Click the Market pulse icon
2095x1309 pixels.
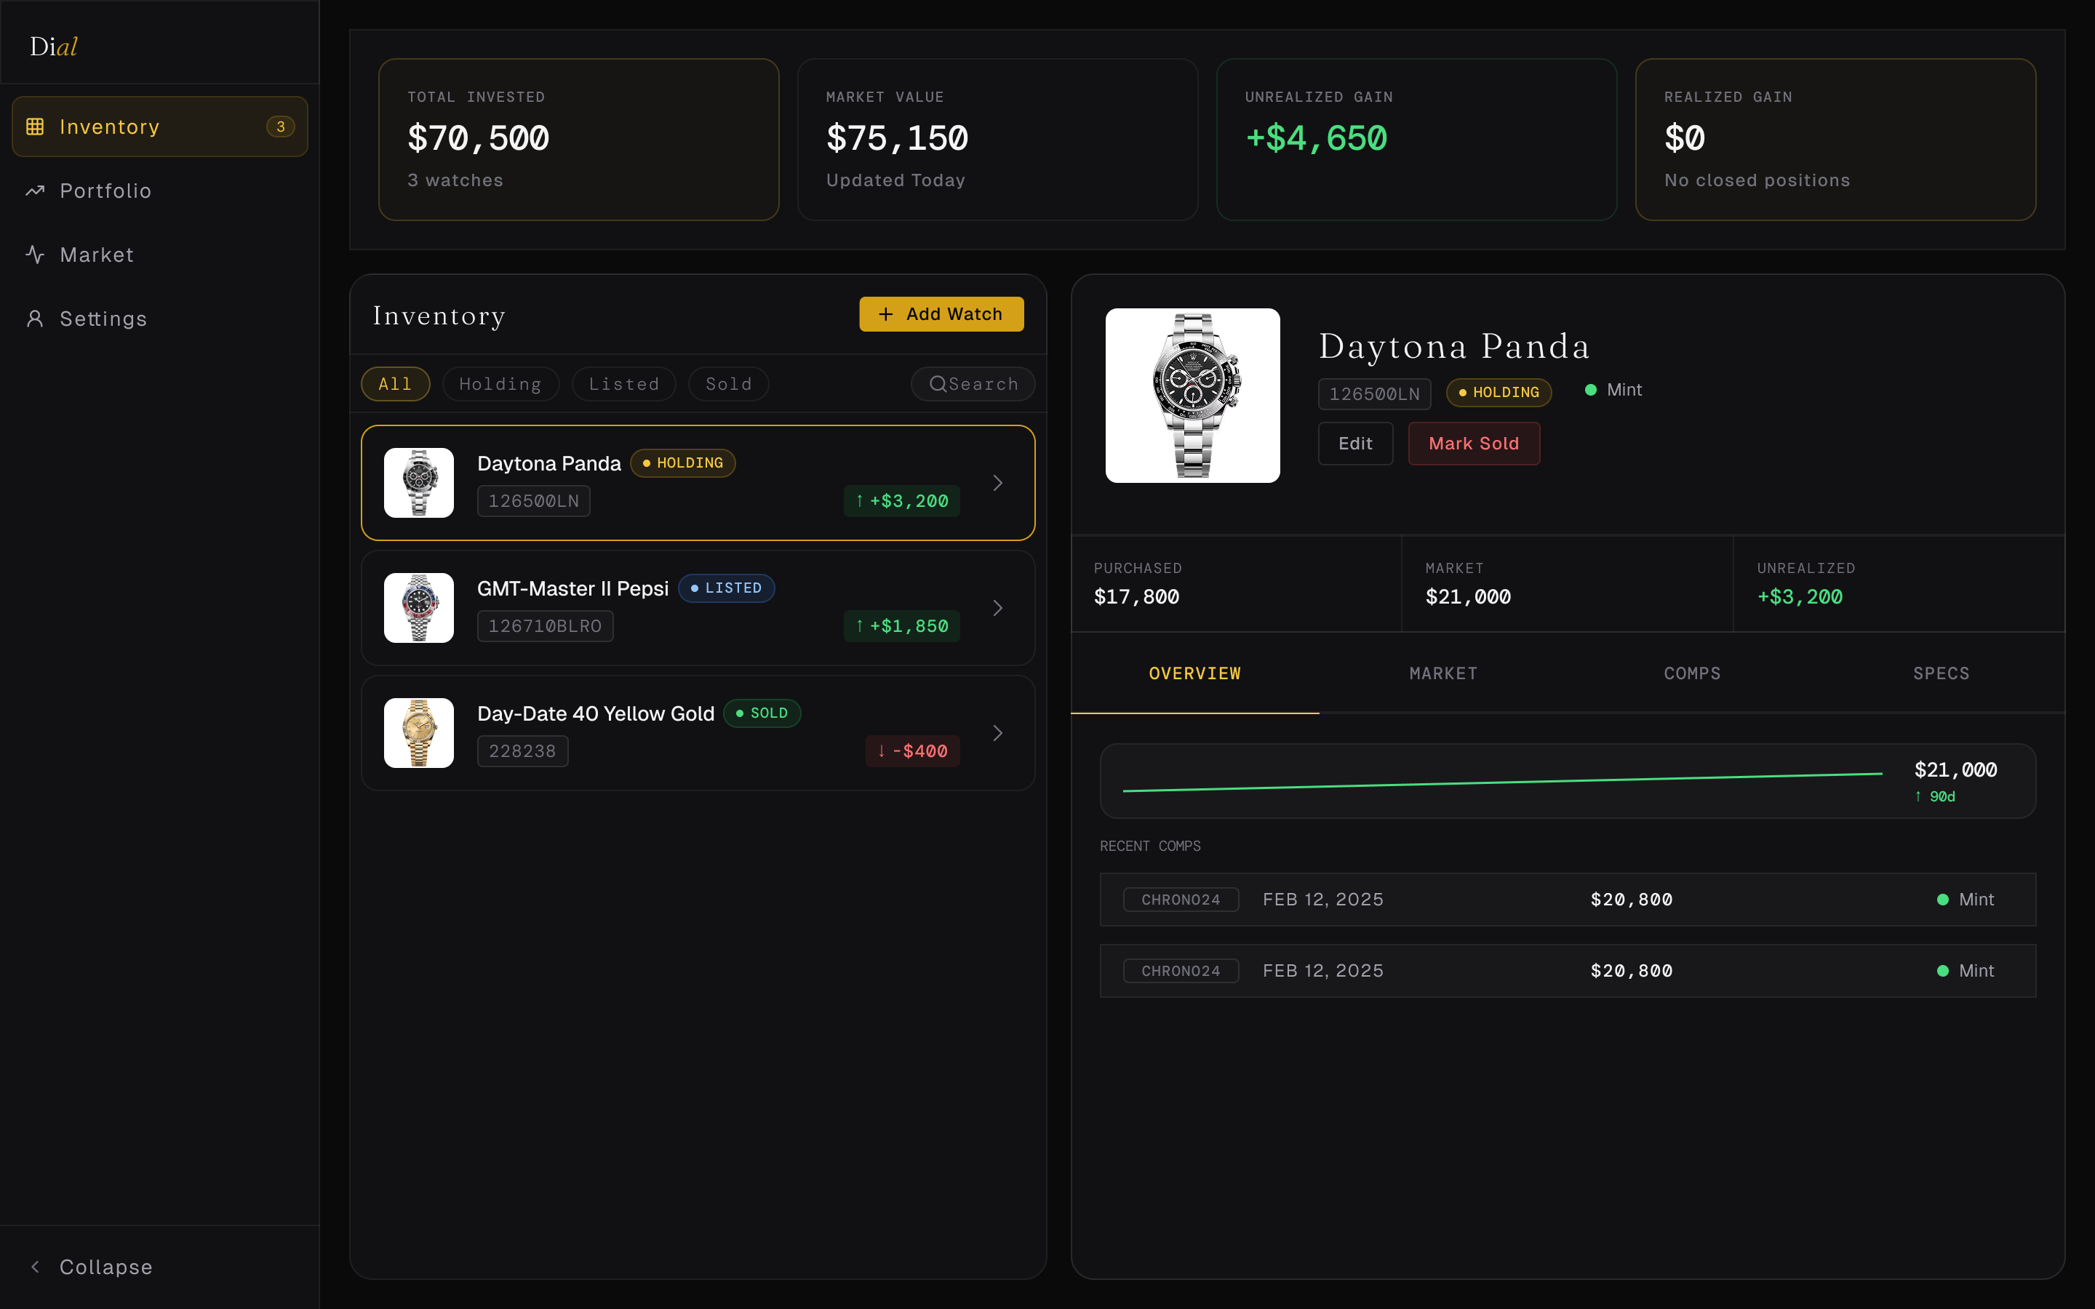click(35, 255)
